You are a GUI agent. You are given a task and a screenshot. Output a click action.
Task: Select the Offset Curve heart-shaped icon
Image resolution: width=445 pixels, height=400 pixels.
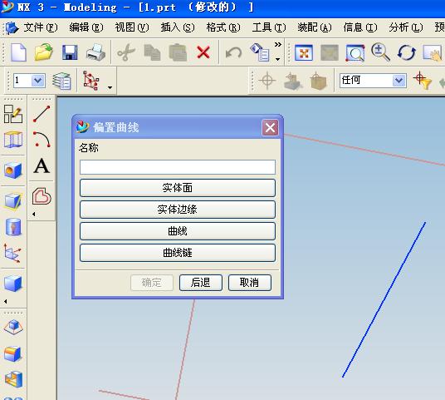42,196
